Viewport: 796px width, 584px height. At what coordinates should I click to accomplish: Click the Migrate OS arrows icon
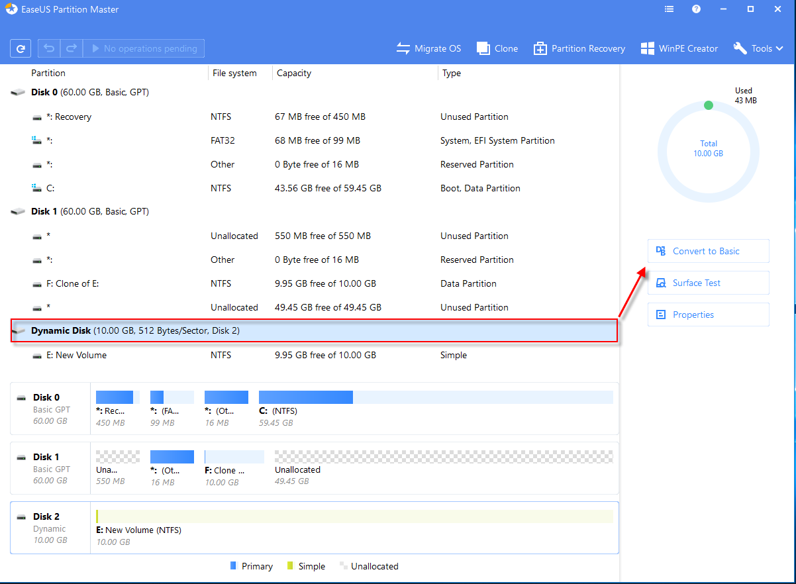[x=403, y=48]
